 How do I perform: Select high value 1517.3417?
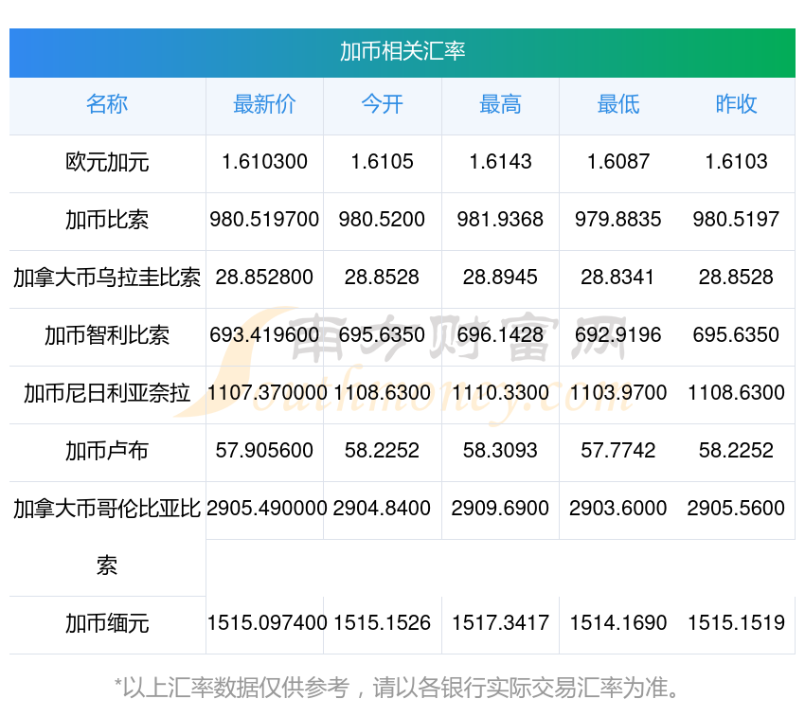pyautogui.click(x=500, y=623)
